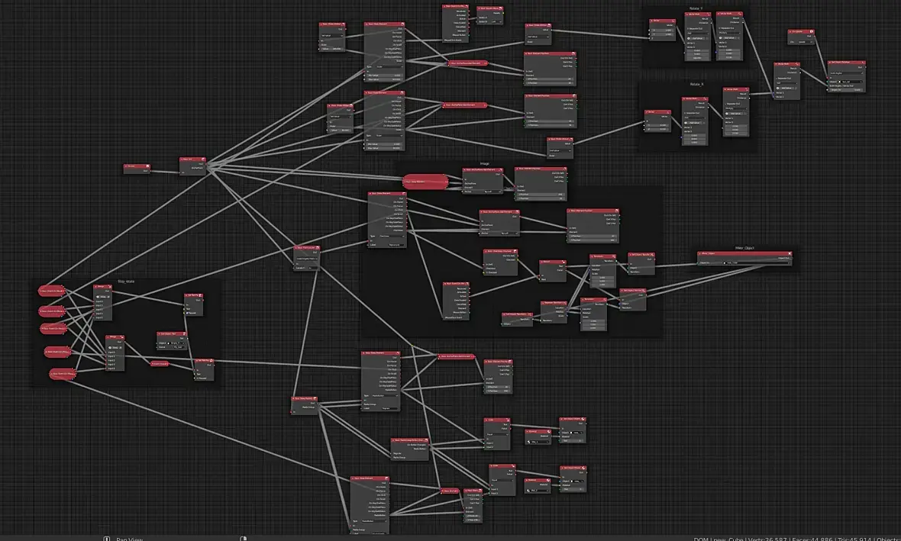Screen dimensions: 901x541
Task: Collapse the Set Object Rotation node with its arrow
Action: (x=830, y=63)
